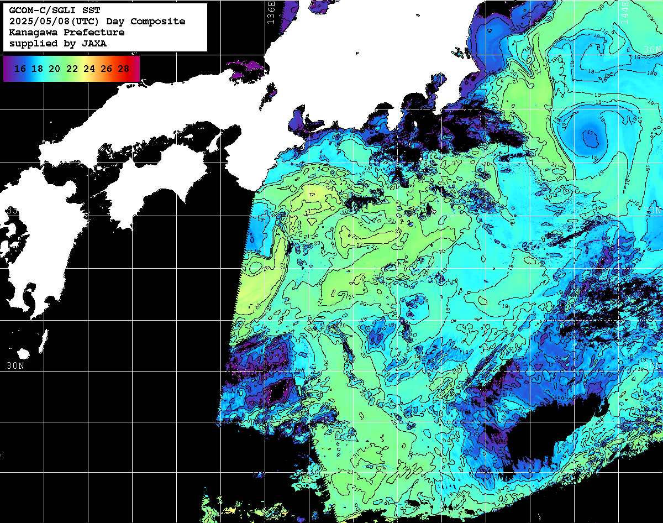Click the 36N latitude label

tap(653, 50)
